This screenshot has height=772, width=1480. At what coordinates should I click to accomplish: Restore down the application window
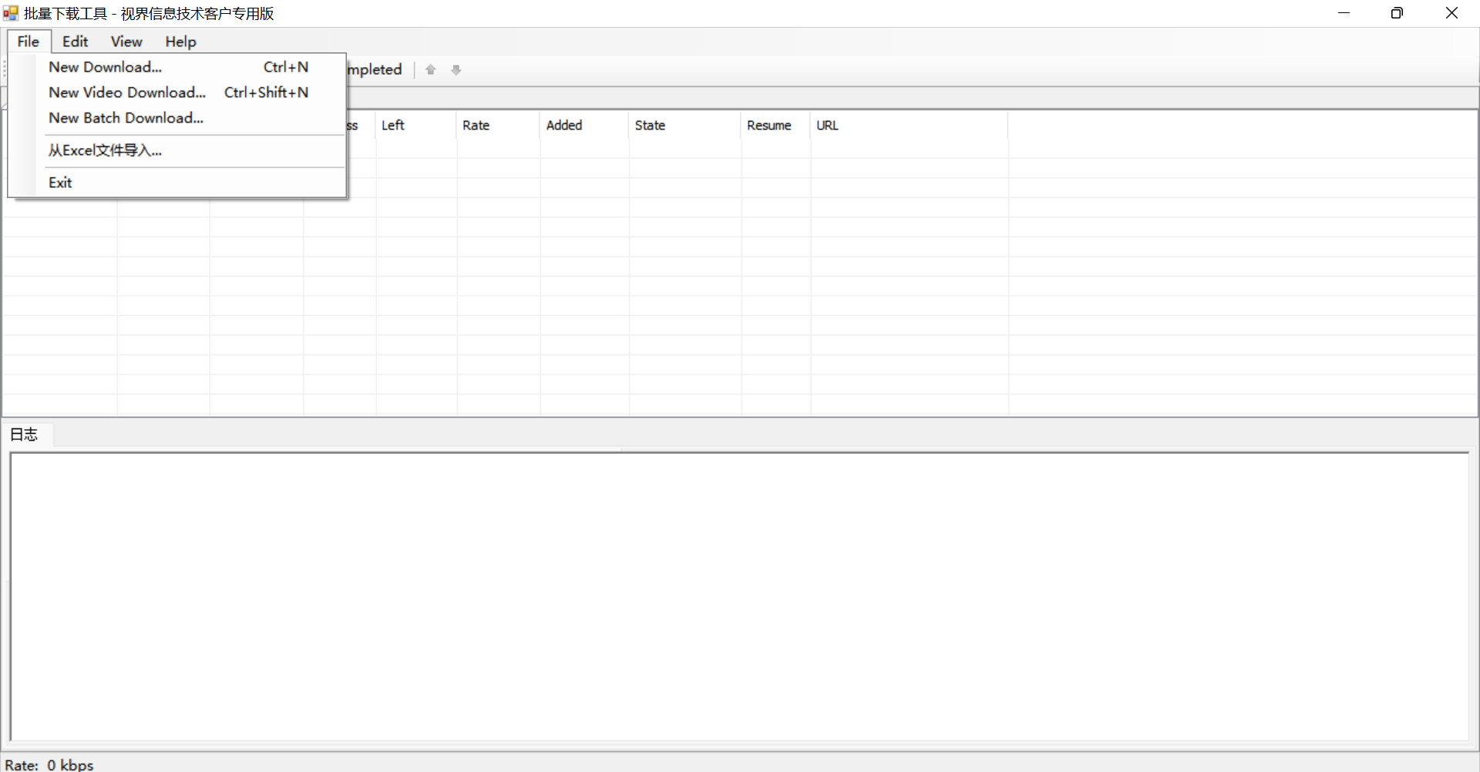[x=1397, y=13]
